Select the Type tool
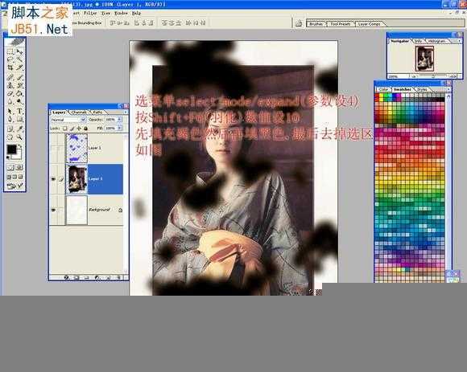467x372 pixels. click(19, 111)
